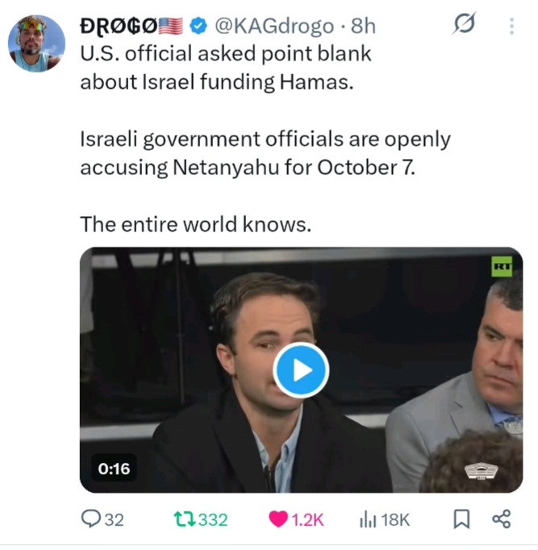Click the American flag emoji in name

tap(171, 27)
